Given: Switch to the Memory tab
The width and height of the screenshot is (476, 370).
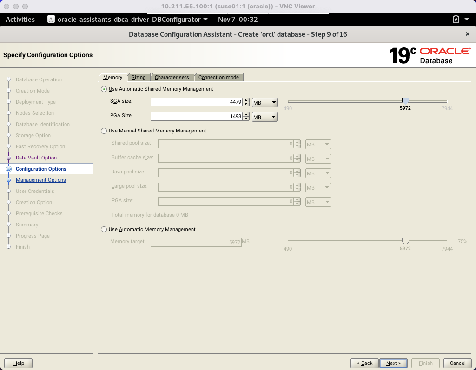Looking at the screenshot, I should pyautogui.click(x=112, y=78).
